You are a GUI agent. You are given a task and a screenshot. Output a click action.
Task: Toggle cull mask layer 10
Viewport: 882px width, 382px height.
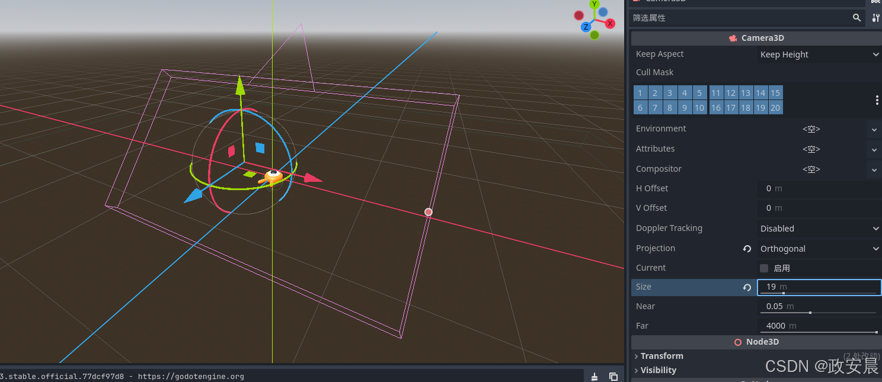[x=699, y=108]
